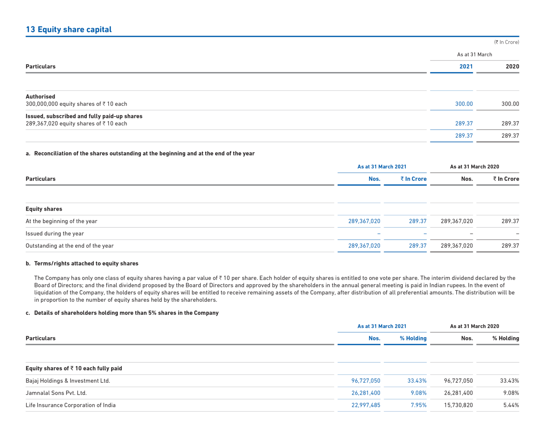
Task: Click the 289.37 paid-up value under 2020
Action: point(510,123)
